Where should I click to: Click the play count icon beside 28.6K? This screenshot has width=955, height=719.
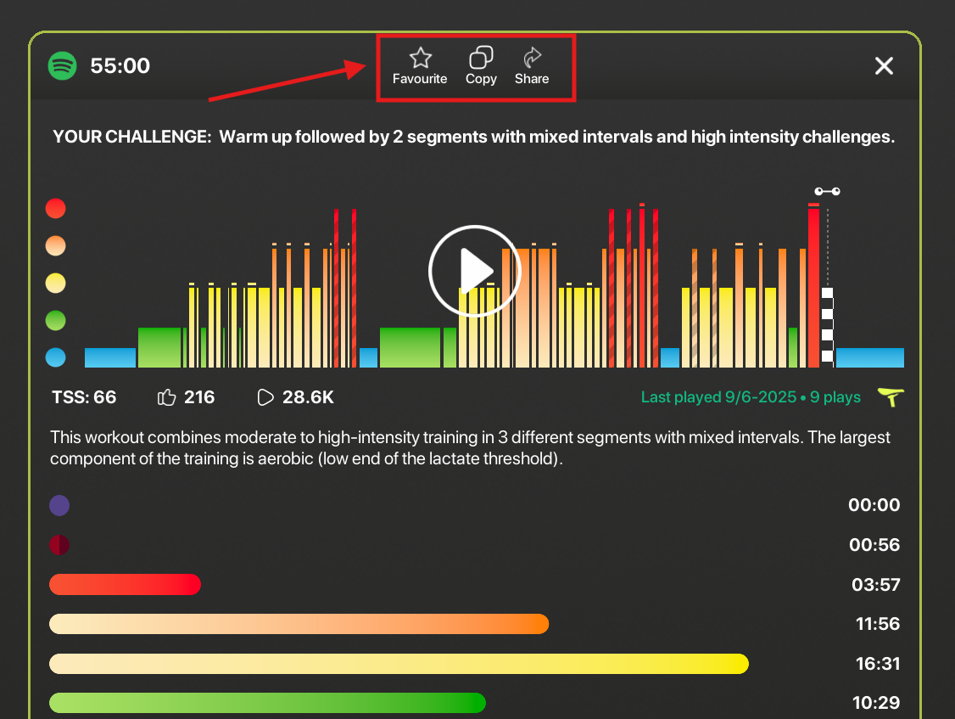coord(265,397)
